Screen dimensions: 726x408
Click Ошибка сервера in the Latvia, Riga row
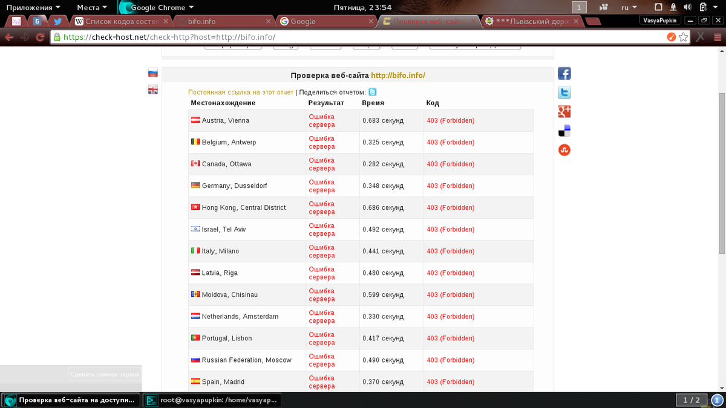[322, 273]
